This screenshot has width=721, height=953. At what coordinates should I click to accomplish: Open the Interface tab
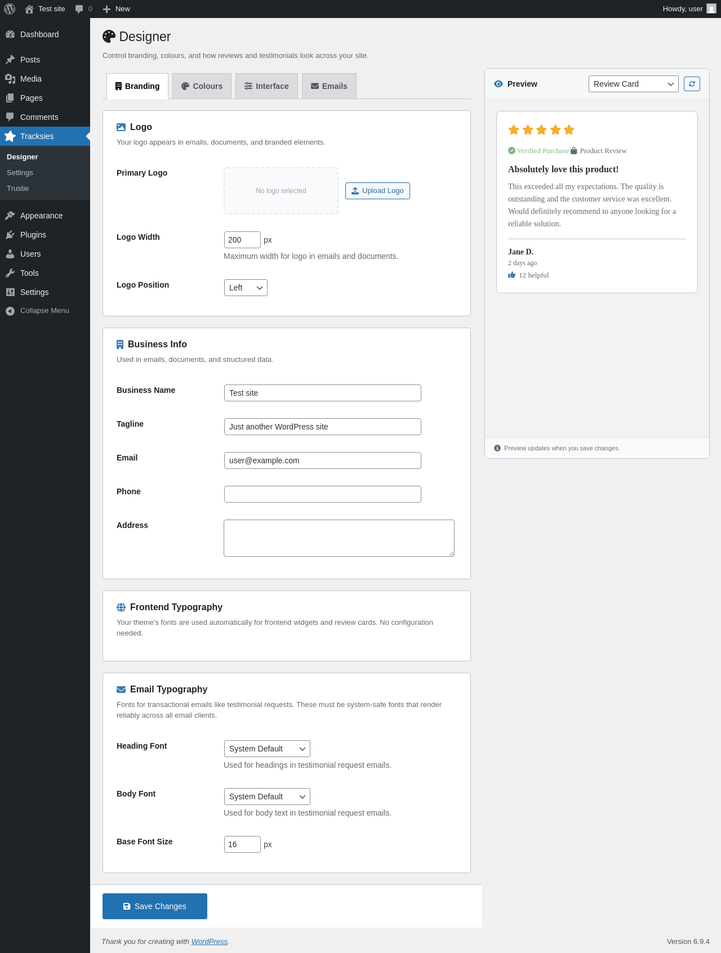pos(266,86)
